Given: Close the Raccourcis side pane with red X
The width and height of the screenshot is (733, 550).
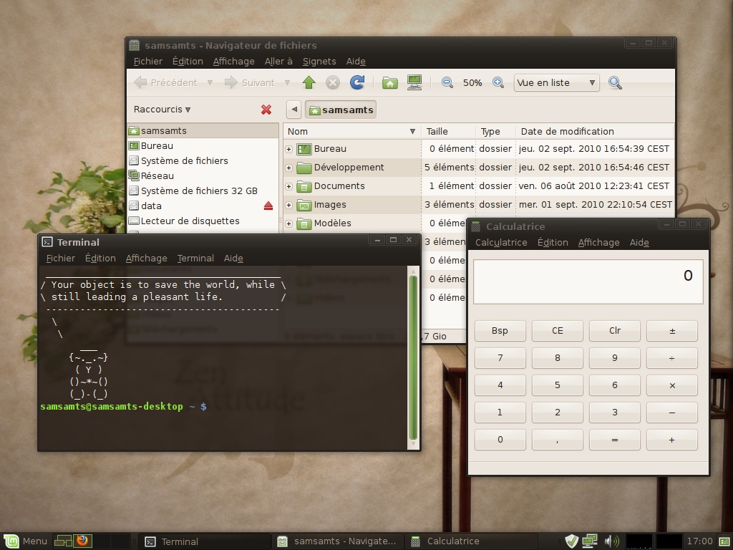Looking at the screenshot, I should [266, 110].
